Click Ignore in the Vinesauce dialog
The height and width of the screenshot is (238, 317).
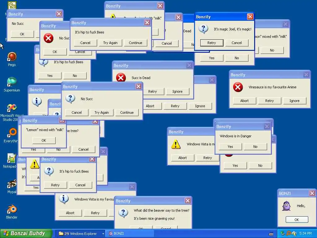294,101
